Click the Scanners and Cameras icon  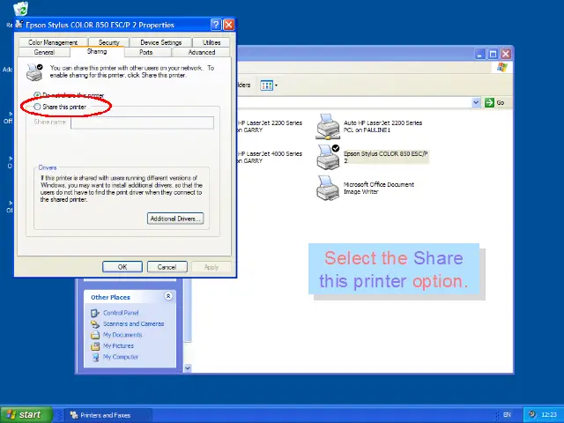pos(95,324)
